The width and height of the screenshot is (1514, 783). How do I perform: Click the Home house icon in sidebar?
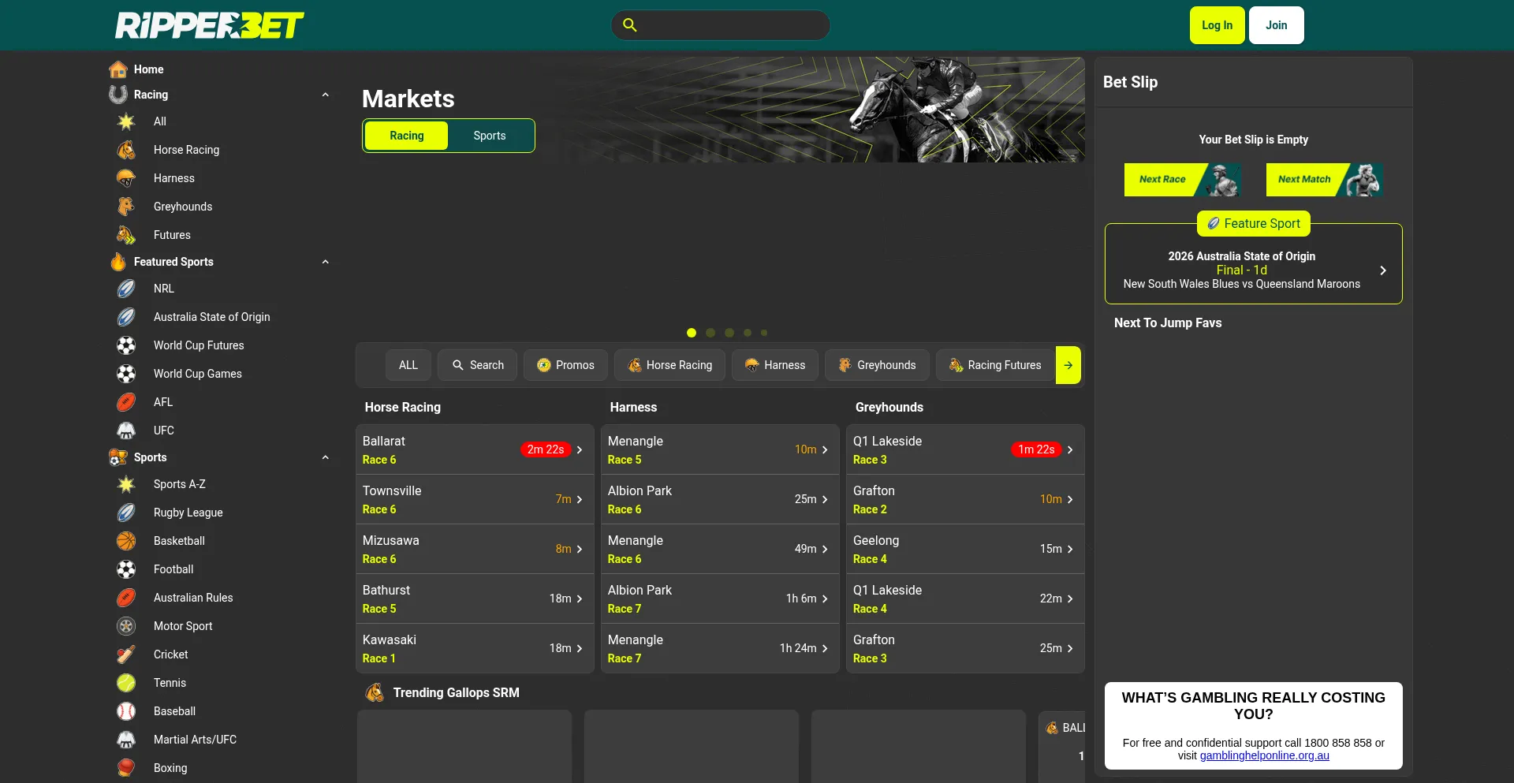pos(118,69)
